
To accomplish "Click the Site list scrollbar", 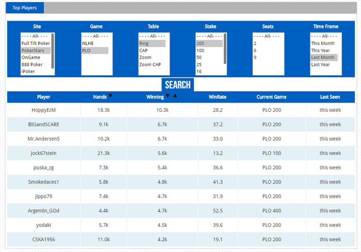I will pos(53,51).
